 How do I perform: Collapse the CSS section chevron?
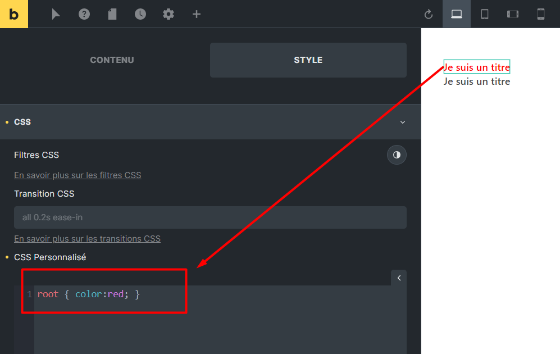(x=402, y=122)
